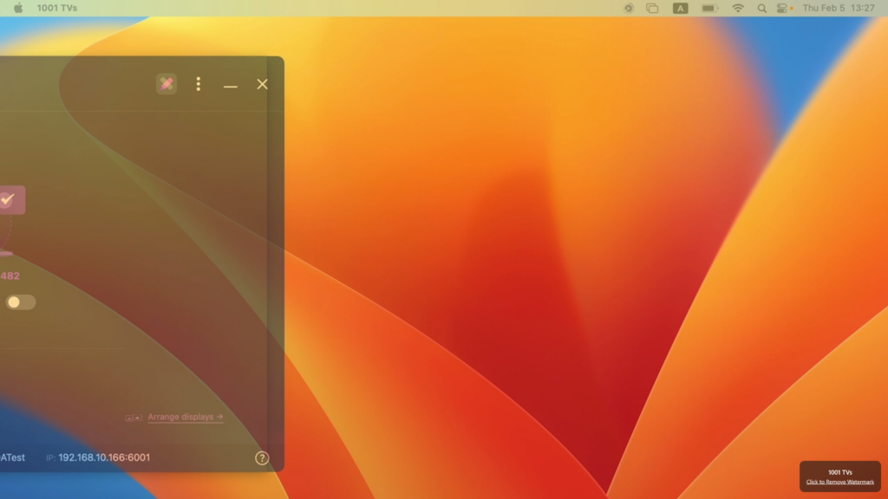This screenshot has height=499, width=888.
Task: Click the IP address 192.168.10.166:6001
Action: (104, 457)
